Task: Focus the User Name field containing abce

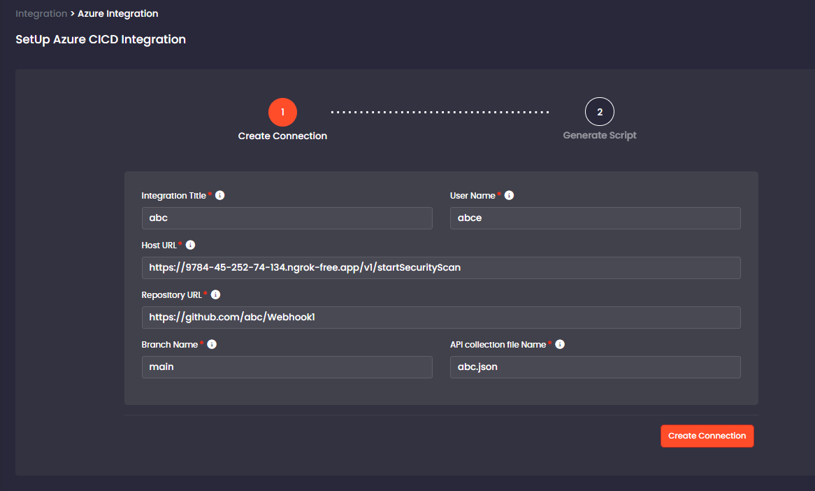Action: pyautogui.click(x=595, y=218)
